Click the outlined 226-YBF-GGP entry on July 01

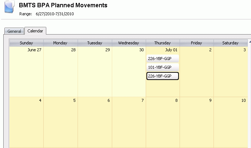click(162, 76)
